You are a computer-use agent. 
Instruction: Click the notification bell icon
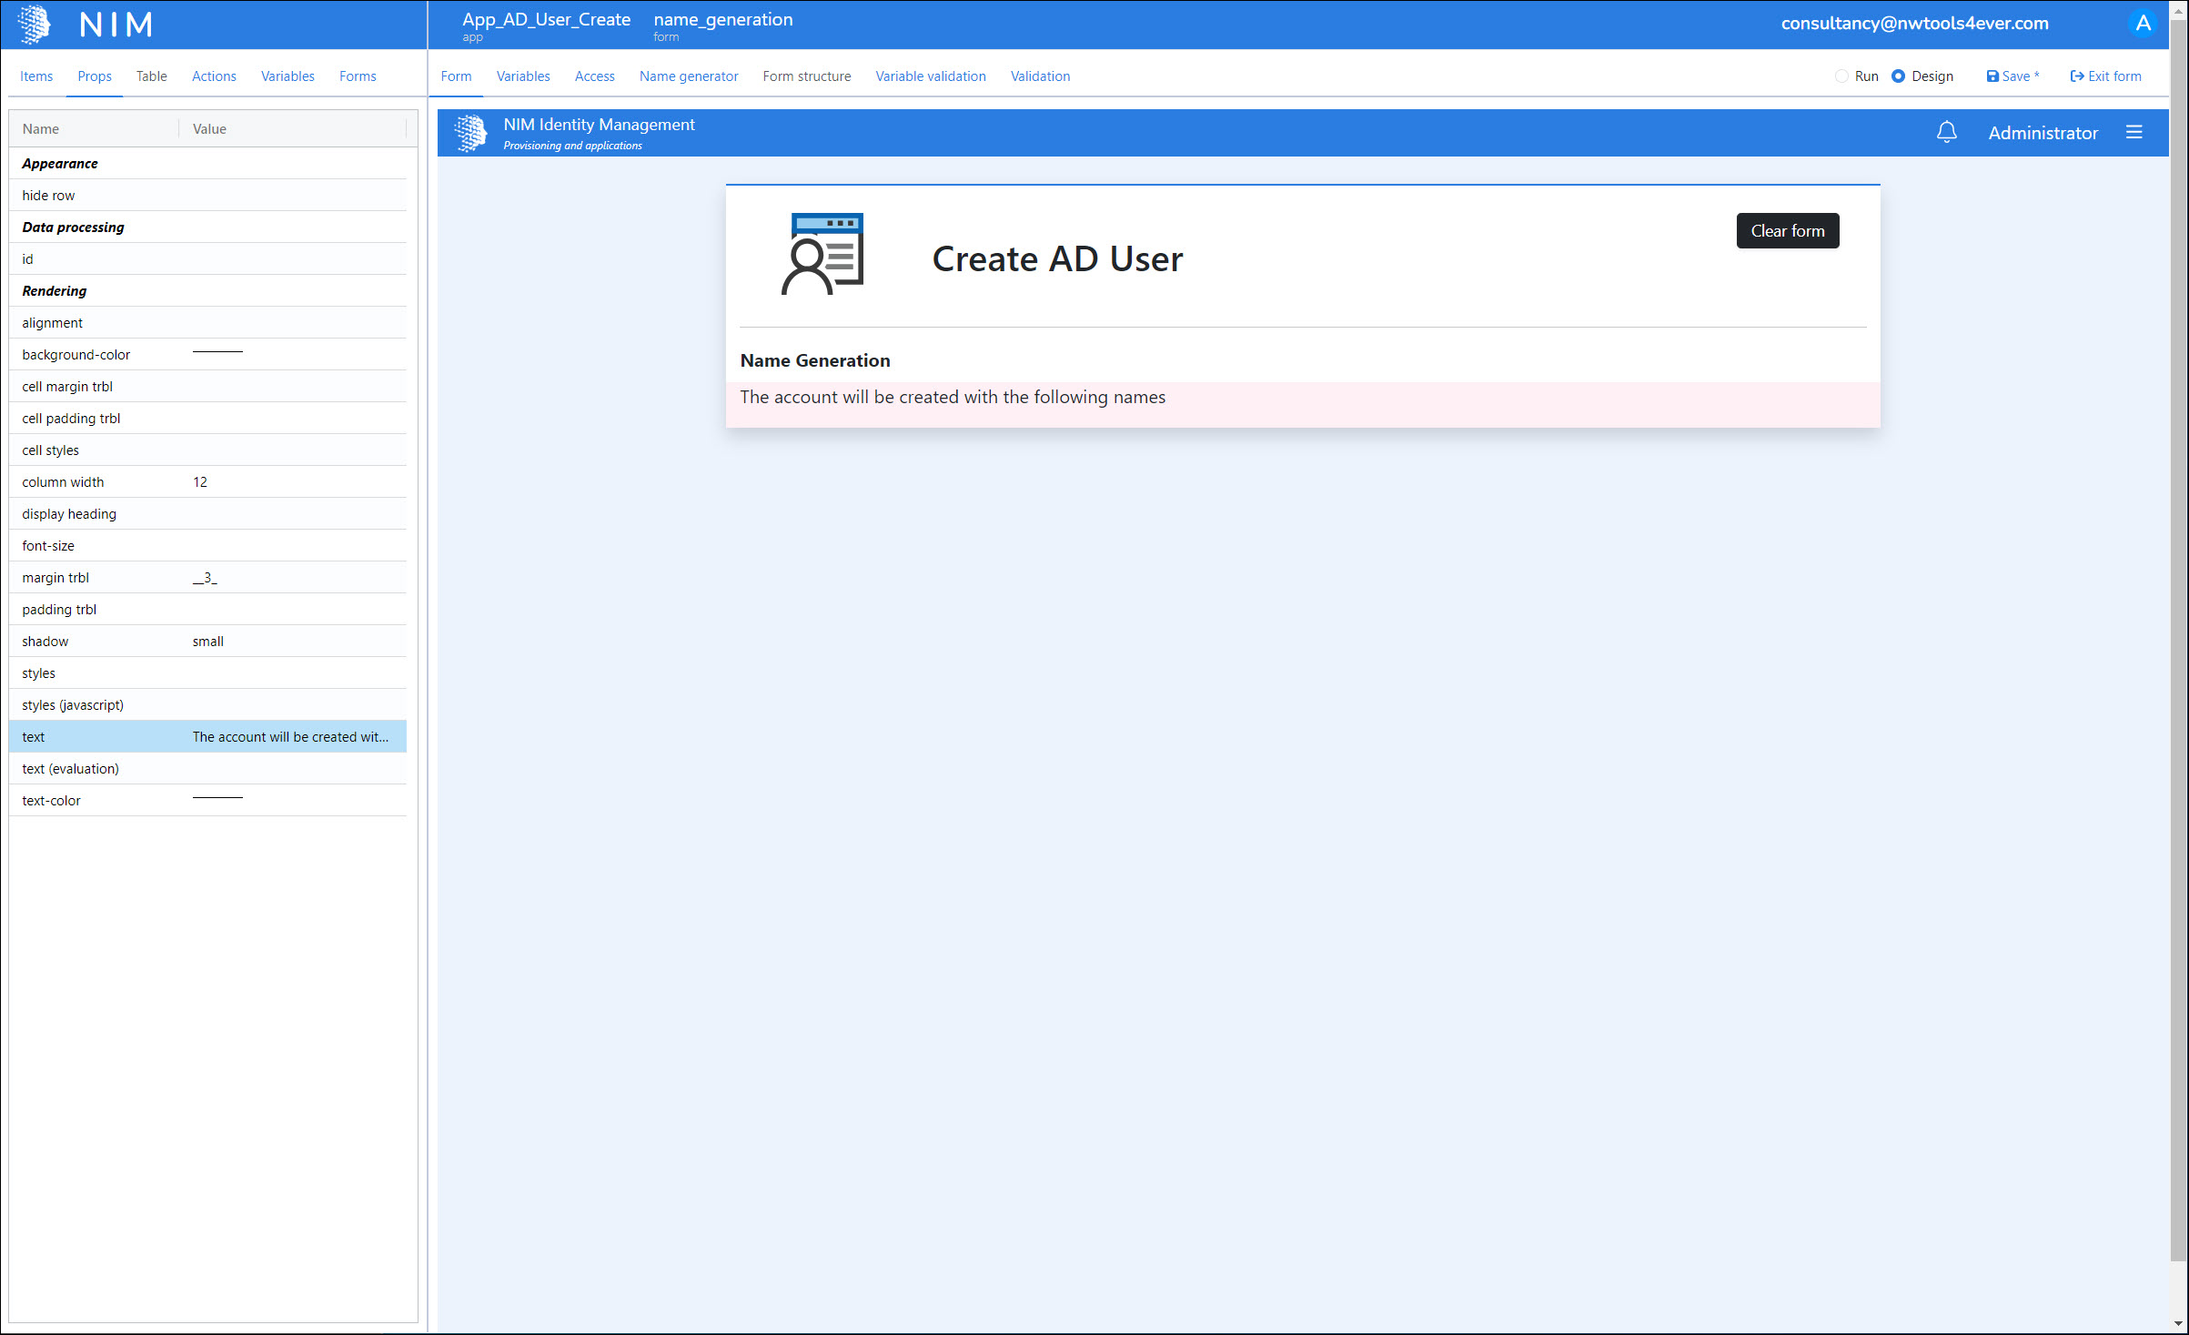click(1946, 133)
